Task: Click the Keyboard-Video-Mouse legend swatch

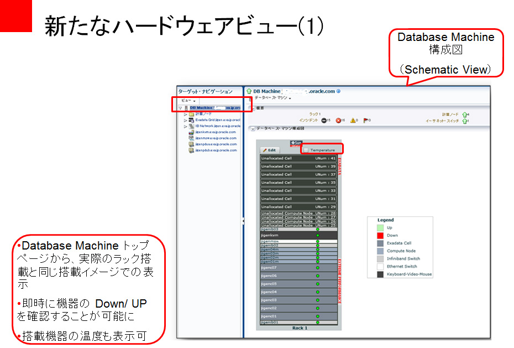Action: tap(380, 274)
